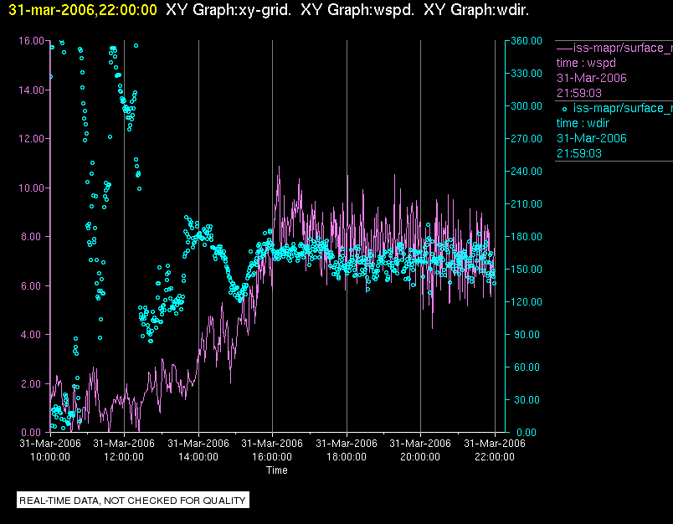The width and height of the screenshot is (673, 524).
Task: Click the 180.00 label on right axis
Action: coord(527,236)
